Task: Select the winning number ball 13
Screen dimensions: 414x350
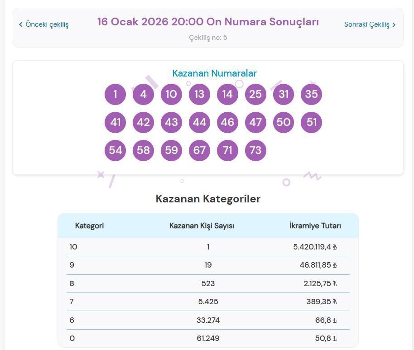Action: point(199,94)
